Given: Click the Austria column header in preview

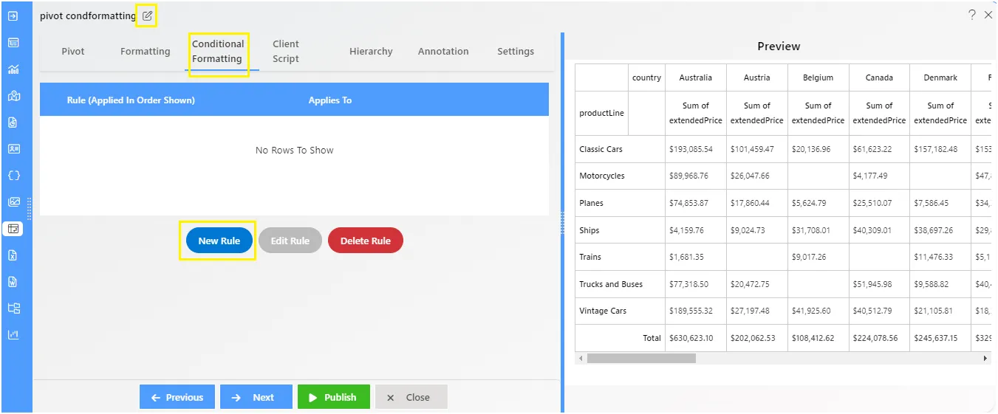Looking at the screenshot, I should 757,77.
